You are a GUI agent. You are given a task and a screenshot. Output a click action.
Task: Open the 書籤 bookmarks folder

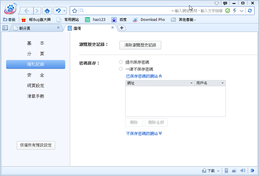tap(9, 20)
